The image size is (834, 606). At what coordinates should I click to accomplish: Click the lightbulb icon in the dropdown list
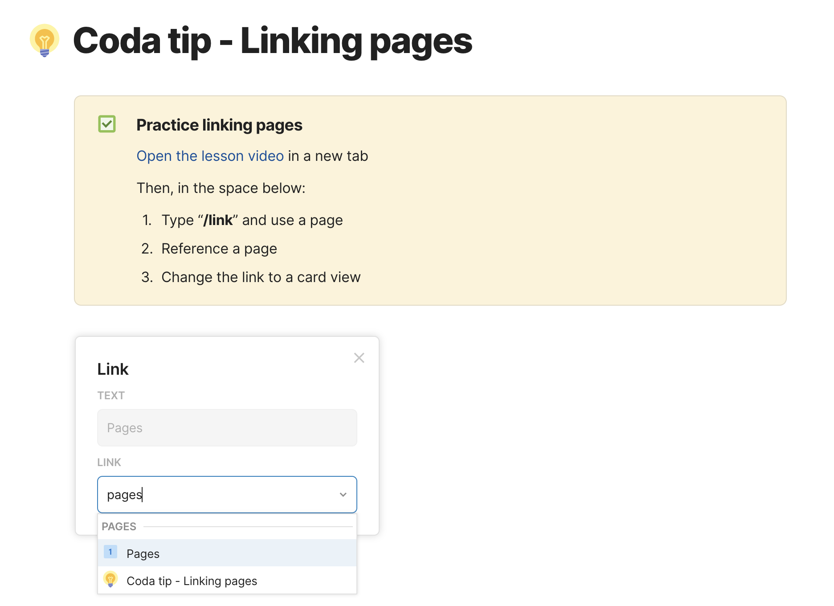(110, 579)
